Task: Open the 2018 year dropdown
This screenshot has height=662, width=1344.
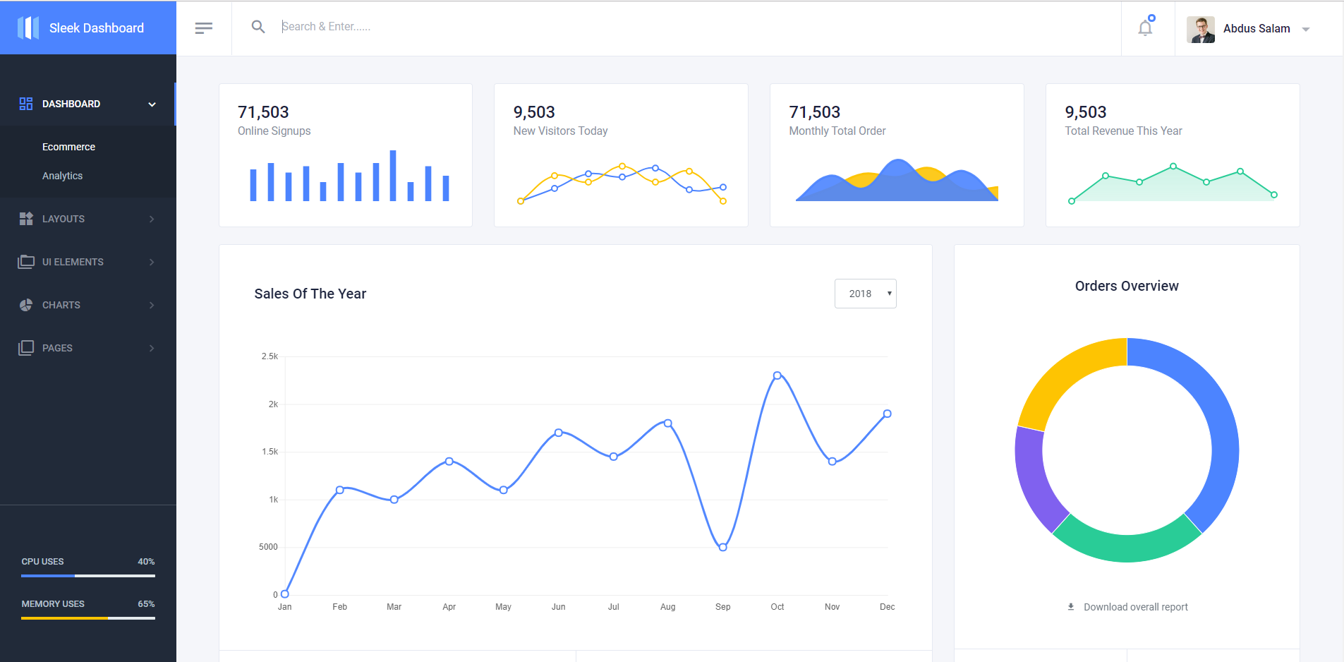Action: (x=865, y=294)
